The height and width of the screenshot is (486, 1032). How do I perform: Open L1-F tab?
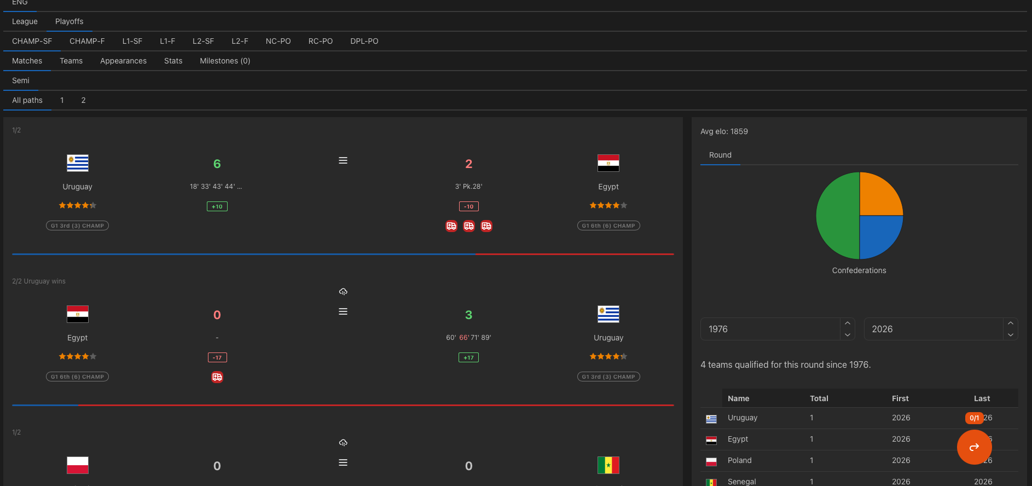(x=167, y=41)
